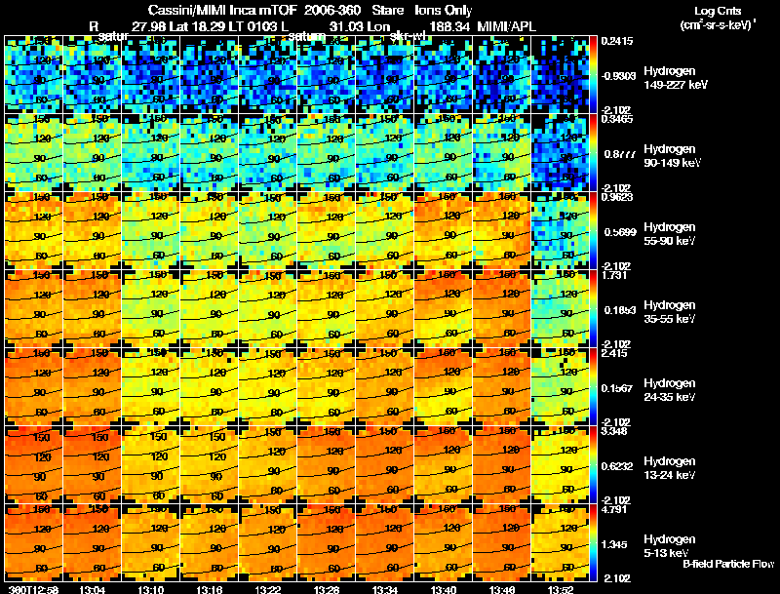Click the 'Log Cnts' colorbar heading
The height and width of the screenshot is (594, 780).
click(718, 11)
